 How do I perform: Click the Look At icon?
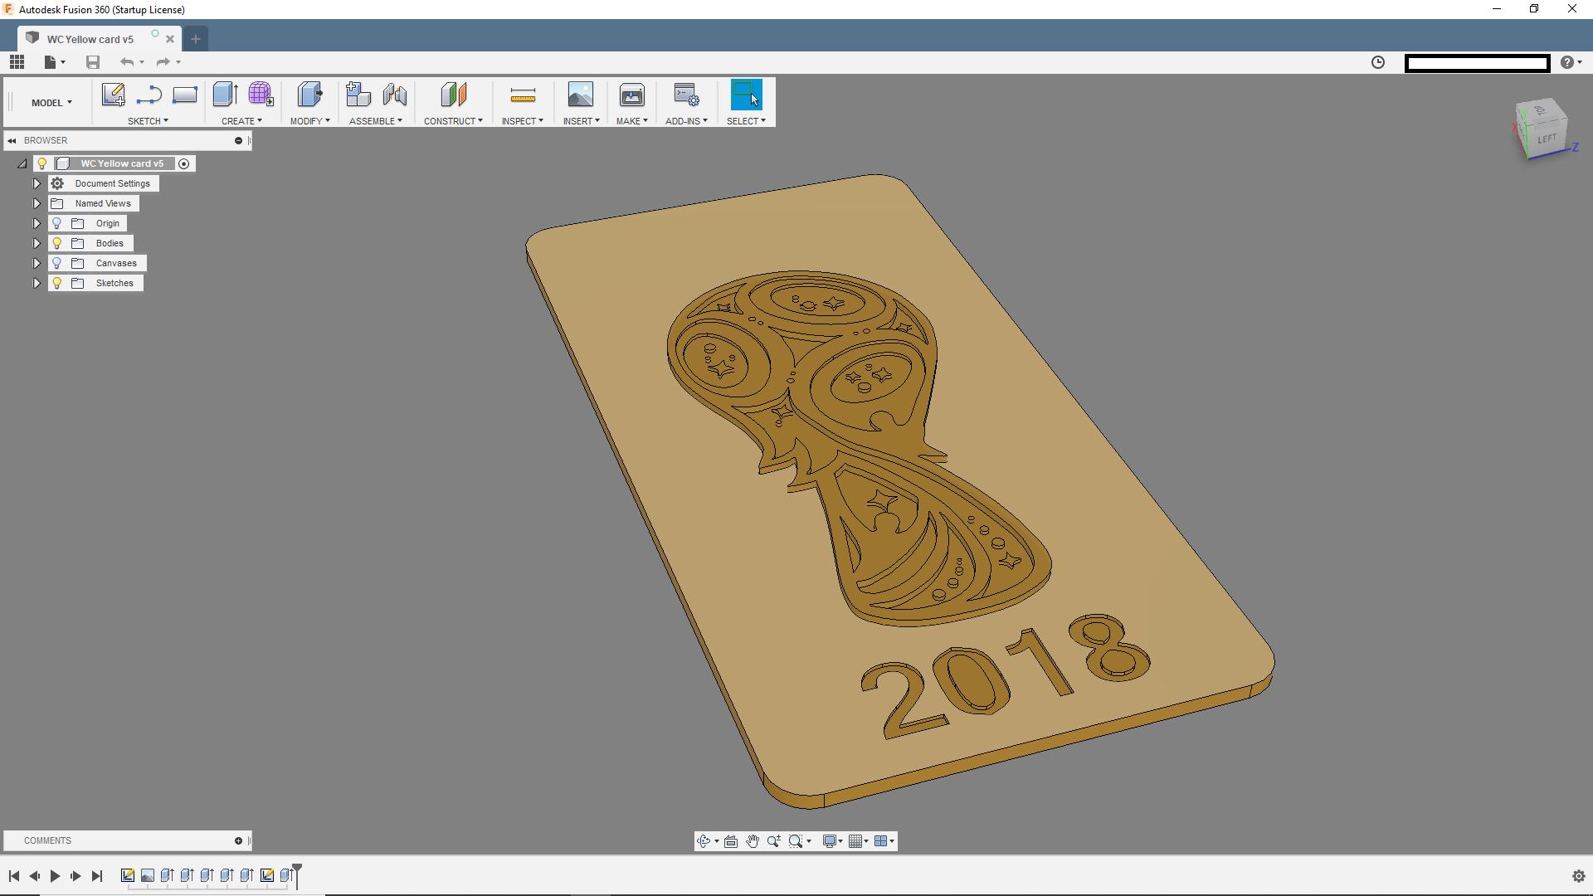731,841
